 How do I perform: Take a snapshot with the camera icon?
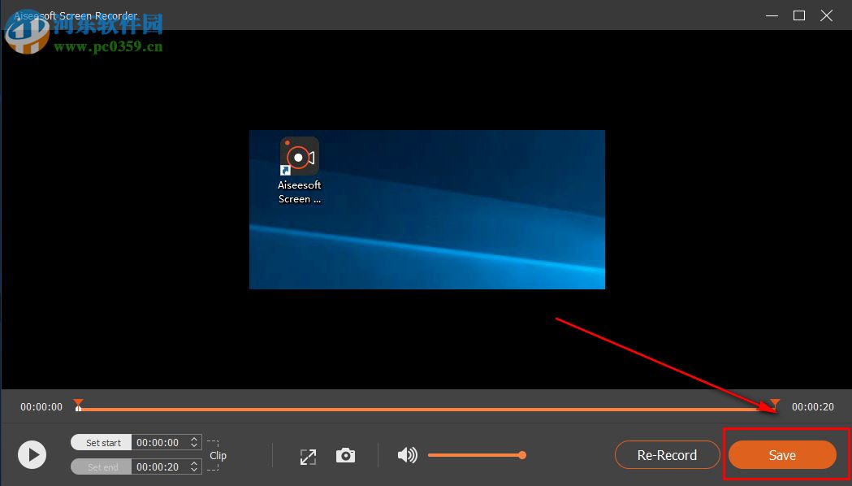click(x=345, y=455)
